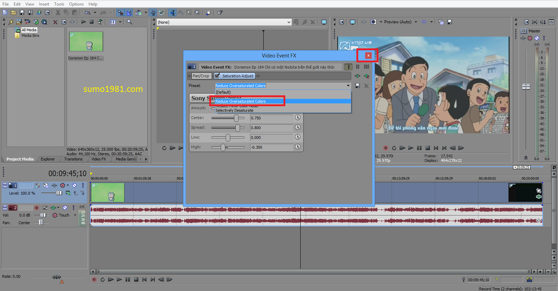Open Video Output FX in the preview toolbar
Viewport: 558px width, 291px height.
(x=364, y=22)
